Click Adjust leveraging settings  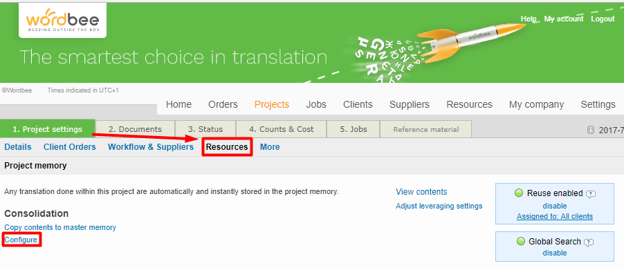tap(439, 206)
